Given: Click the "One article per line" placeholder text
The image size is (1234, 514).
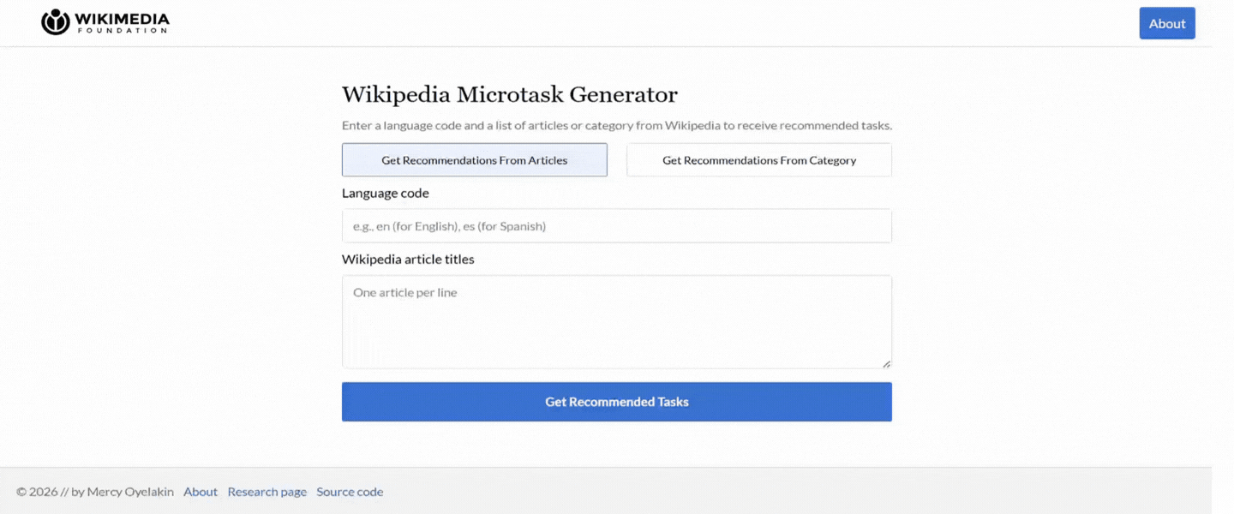Looking at the screenshot, I should coord(405,293).
